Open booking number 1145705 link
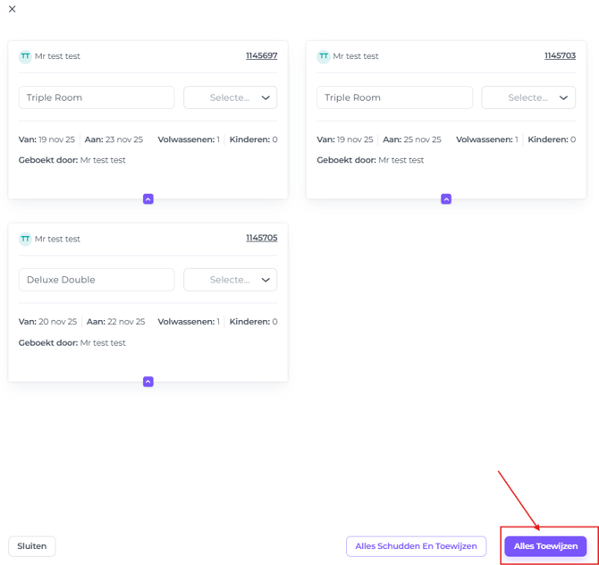 tap(261, 239)
